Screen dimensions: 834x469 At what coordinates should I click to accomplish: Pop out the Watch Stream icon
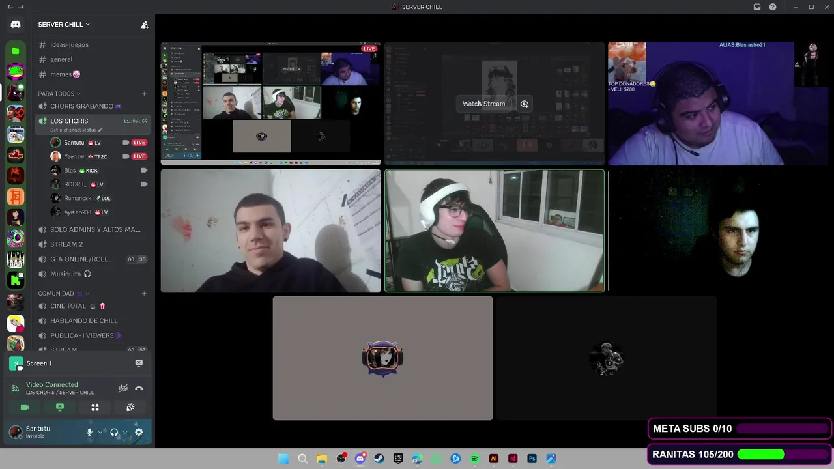[x=525, y=104]
